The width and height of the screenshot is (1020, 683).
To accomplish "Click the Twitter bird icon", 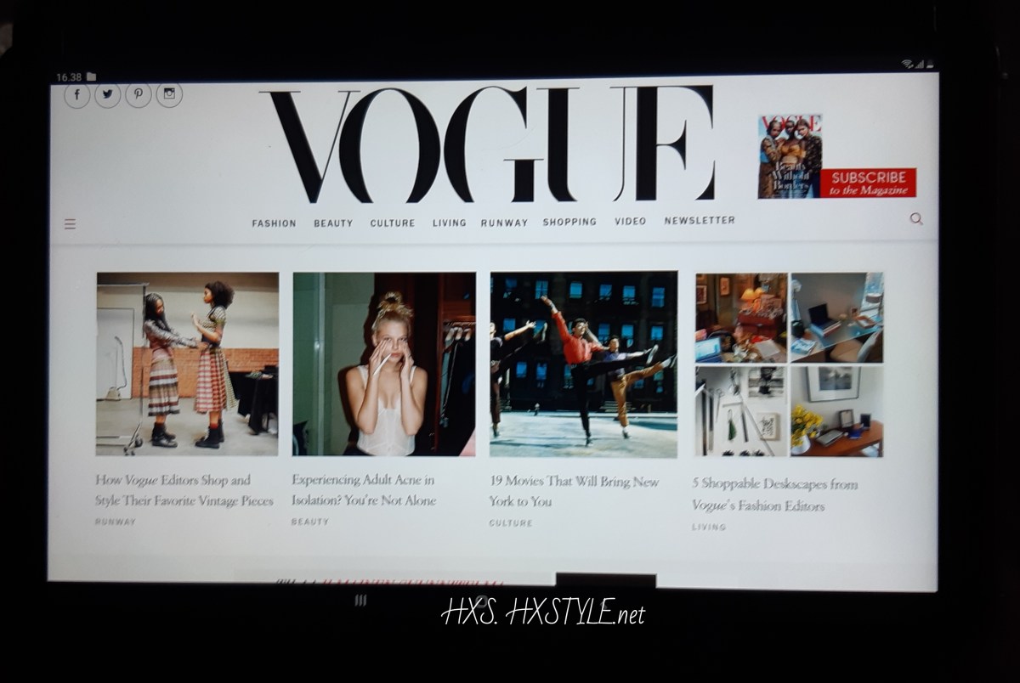I will pos(107,94).
